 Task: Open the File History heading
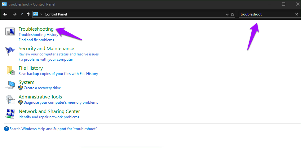click(x=31, y=68)
